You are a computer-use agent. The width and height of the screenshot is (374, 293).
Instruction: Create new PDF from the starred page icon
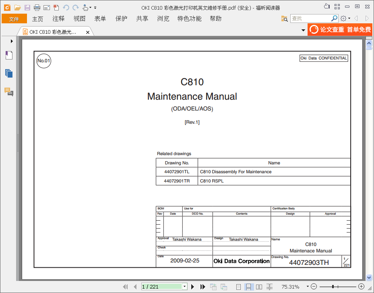(56, 8)
